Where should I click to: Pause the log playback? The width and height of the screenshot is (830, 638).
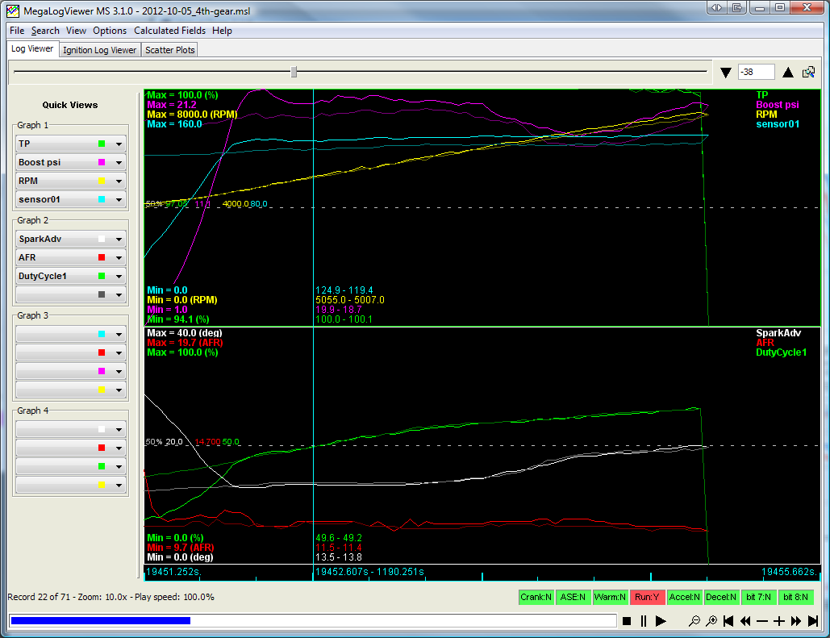point(644,620)
